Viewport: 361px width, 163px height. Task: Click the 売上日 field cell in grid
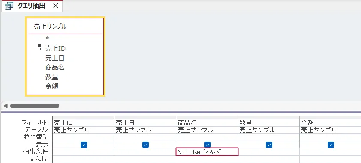click(x=145, y=123)
